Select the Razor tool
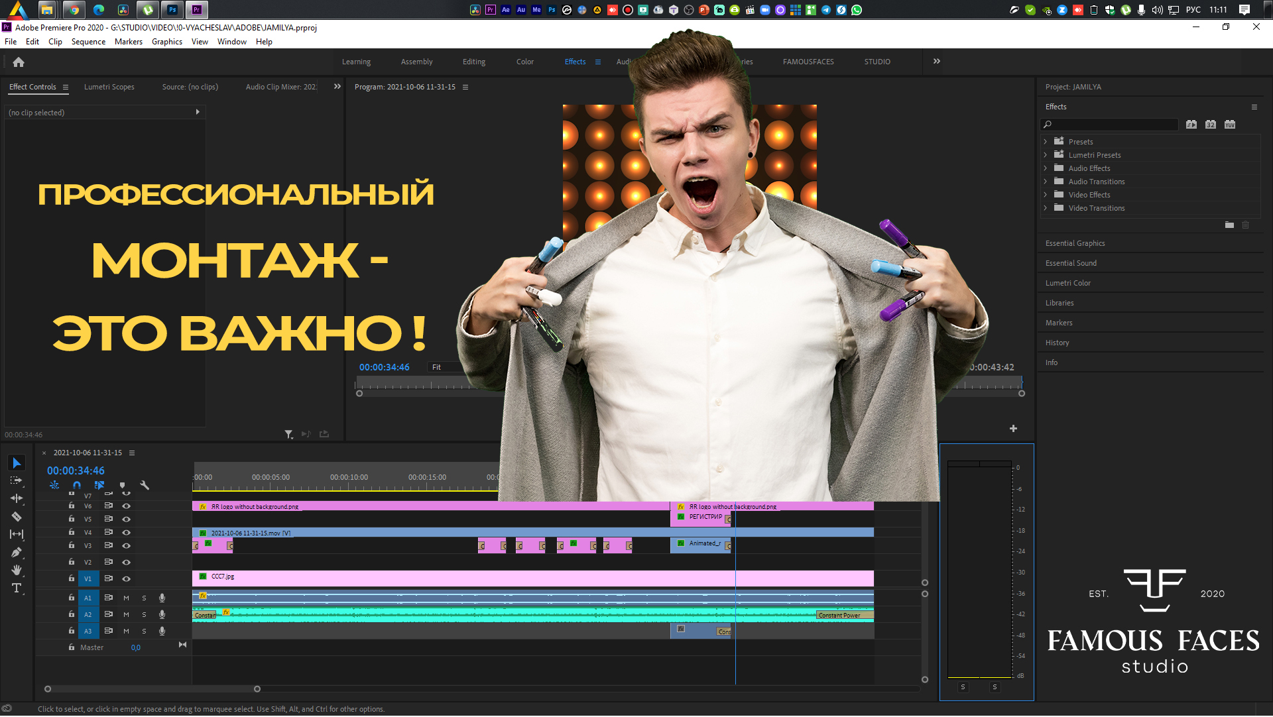The height and width of the screenshot is (717, 1273). coord(17,516)
